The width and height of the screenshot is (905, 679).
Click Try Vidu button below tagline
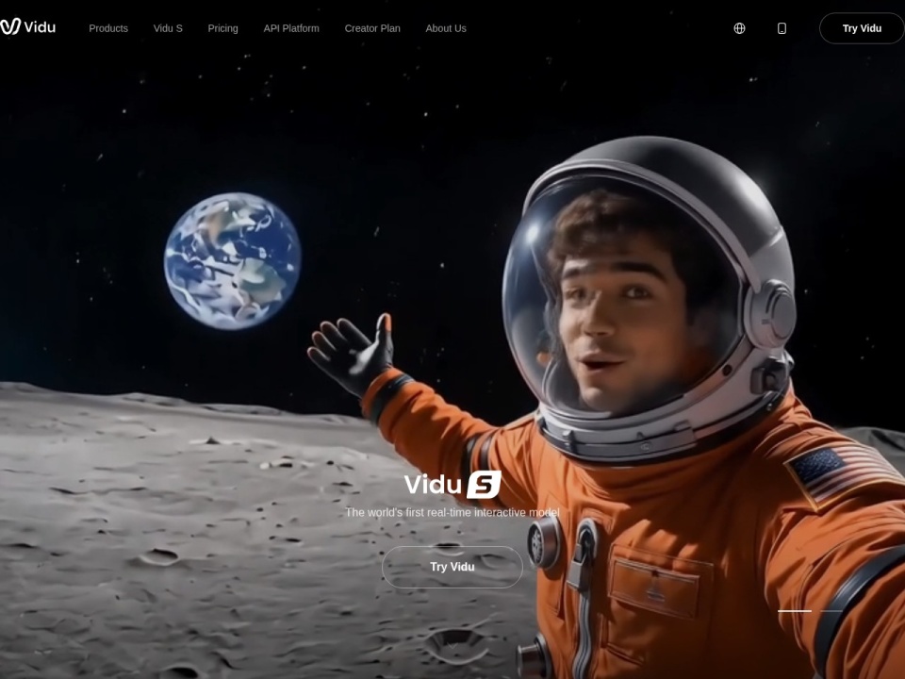(x=452, y=567)
